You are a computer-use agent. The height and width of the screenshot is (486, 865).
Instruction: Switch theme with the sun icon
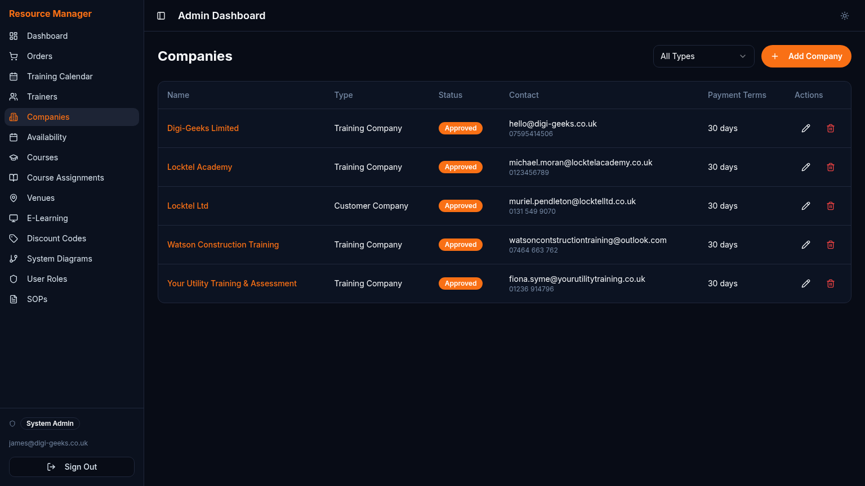(845, 16)
